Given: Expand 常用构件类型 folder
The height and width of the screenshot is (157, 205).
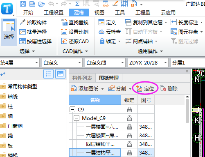Looking at the screenshot, I should click(3, 87).
